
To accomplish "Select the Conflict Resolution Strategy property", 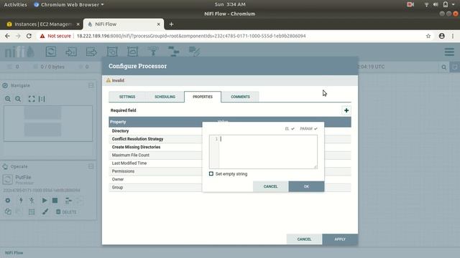I will 155,139.
